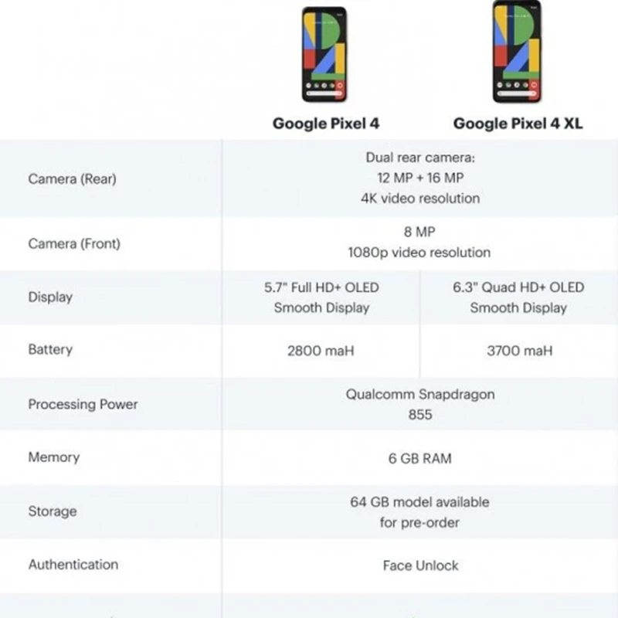The width and height of the screenshot is (618, 618).
Task: Click the Qualcomm Snapdragon 855 cell
Action: point(420,404)
